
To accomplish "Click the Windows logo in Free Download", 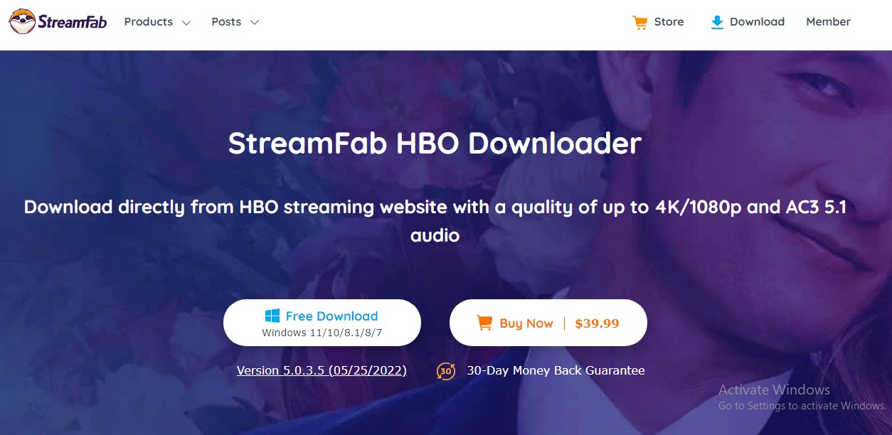I will (272, 316).
